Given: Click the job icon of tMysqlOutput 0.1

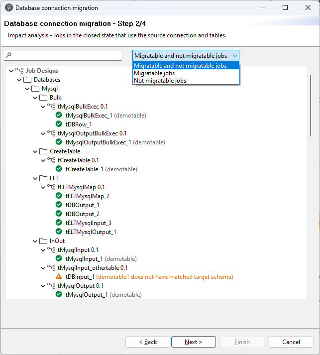Looking at the screenshot, I should (51, 286).
